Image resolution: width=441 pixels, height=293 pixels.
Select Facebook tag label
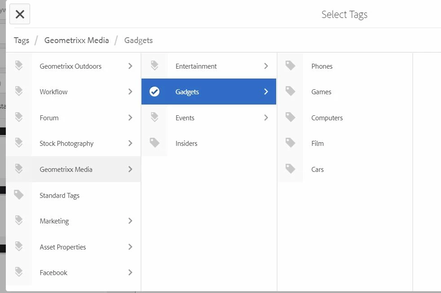click(53, 273)
